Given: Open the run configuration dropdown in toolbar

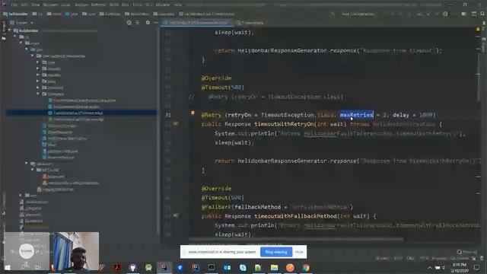Looking at the screenshot, I should coord(358,14).
